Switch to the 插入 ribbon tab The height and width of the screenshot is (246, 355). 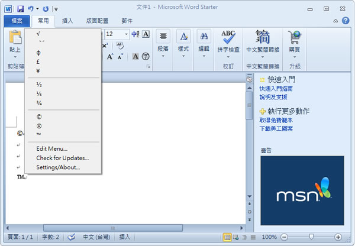pyautogui.click(x=69, y=21)
